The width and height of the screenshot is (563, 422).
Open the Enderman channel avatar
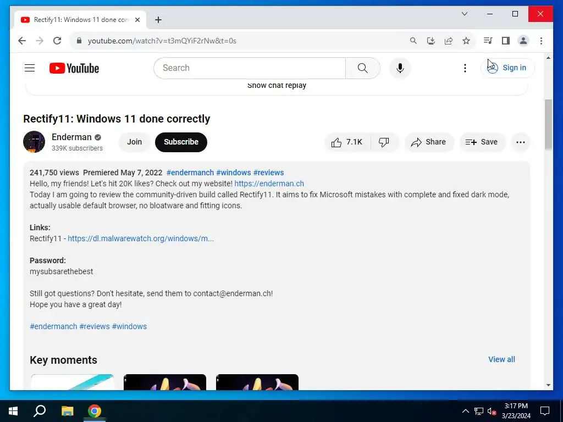[x=34, y=142]
